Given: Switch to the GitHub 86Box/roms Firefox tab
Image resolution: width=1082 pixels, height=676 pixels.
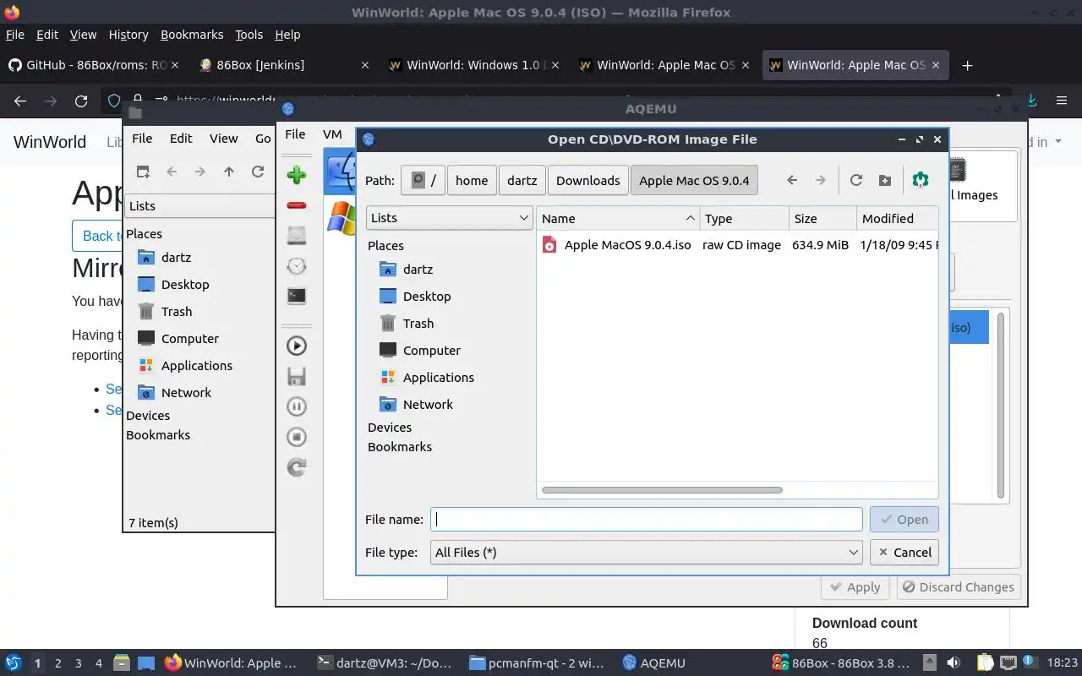Looking at the screenshot, I should click(94, 65).
